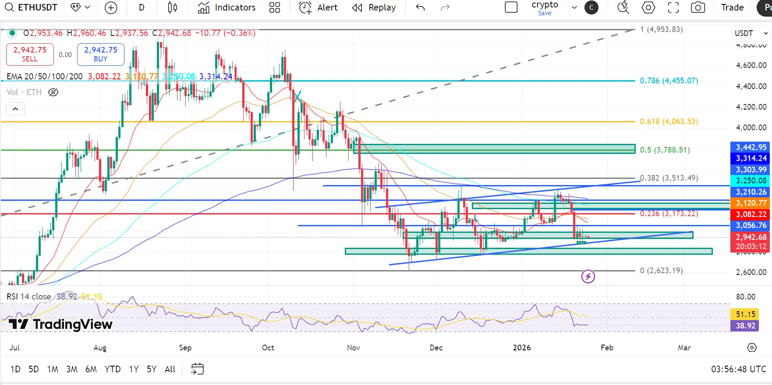Click the purple lightning event marker
The image size is (772, 385).
[588, 276]
